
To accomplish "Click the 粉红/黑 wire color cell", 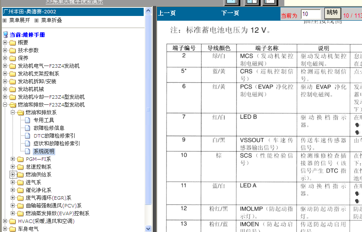I will (x=219, y=212).
